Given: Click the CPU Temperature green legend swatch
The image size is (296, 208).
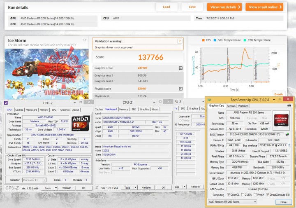Looking at the screenshot, I should [x=245, y=40].
